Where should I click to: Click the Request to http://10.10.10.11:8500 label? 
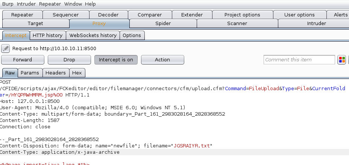54,49
